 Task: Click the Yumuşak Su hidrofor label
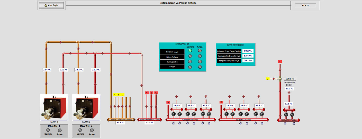(172, 62)
